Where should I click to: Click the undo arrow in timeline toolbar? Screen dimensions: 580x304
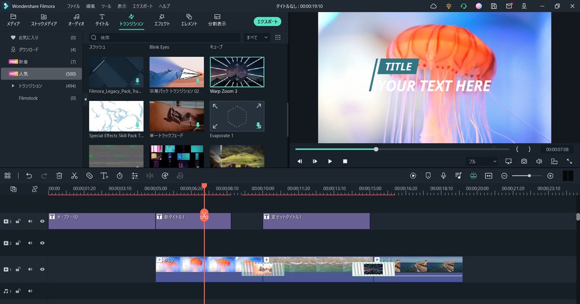point(29,176)
